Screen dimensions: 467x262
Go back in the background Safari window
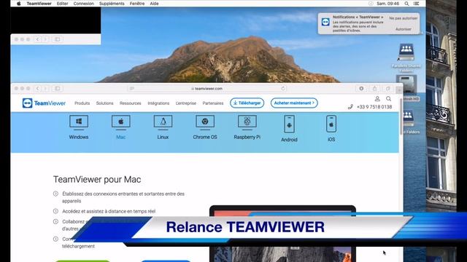37,39
